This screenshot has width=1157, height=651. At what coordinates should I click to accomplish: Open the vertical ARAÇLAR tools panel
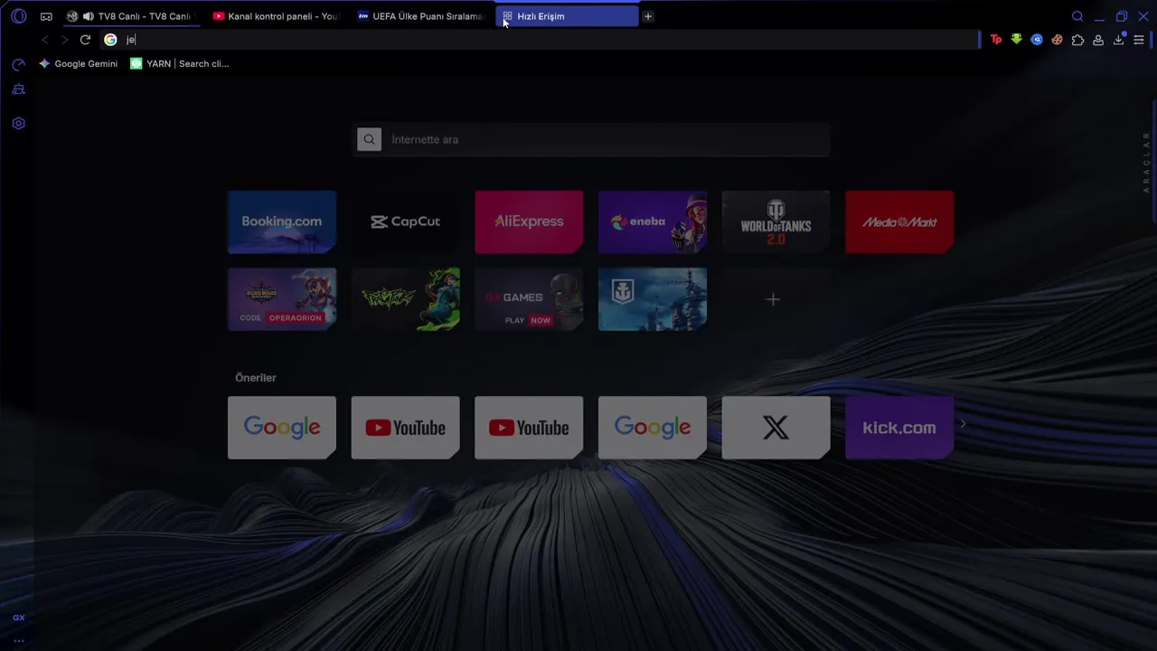[1147, 162]
